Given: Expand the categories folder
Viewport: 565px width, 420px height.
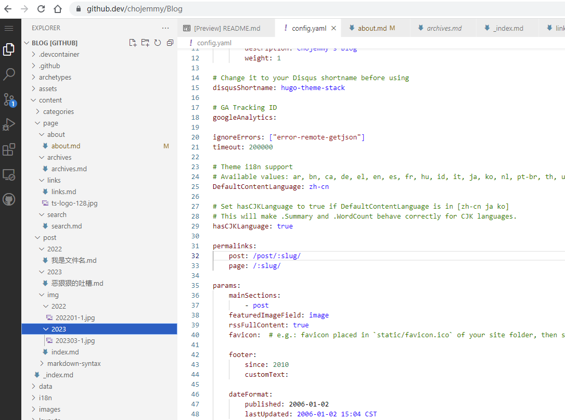Looking at the screenshot, I should point(58,112).
